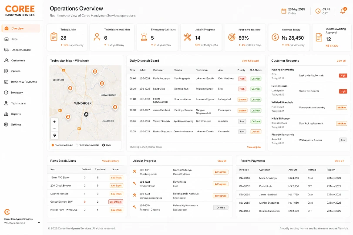Screen dimensions: 353x235
Task: Click High priority badge for JOB-1024
Action: pyautogui.click(x=242, y=79)
